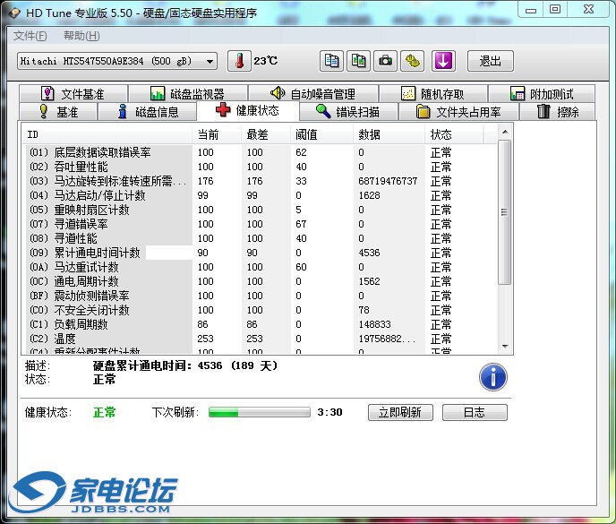The image size is (616, 524).
Task: Click the 退出 button
Action: [x=491, y=61]
